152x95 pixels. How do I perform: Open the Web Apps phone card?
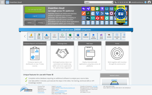click(x=90, y=56)
